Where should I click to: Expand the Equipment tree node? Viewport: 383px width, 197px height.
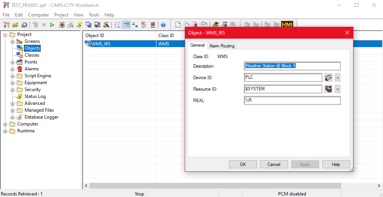pyautogui.click(x=12, y=83)
